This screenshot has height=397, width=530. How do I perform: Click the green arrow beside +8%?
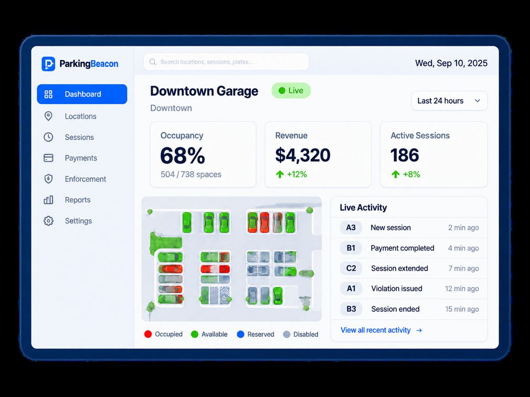(x=395, y=174)
